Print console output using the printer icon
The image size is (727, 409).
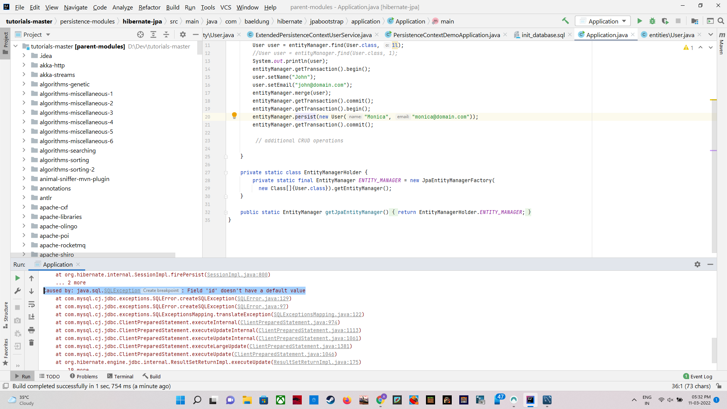[31, 330]
